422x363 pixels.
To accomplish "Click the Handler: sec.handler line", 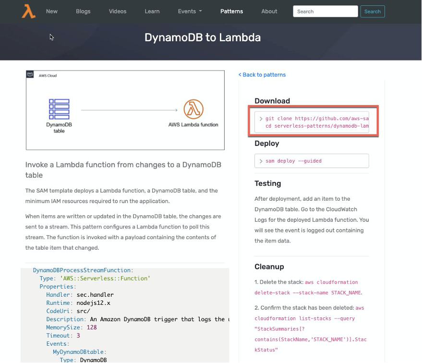I will pyautogui.click(x=80, y=295).
